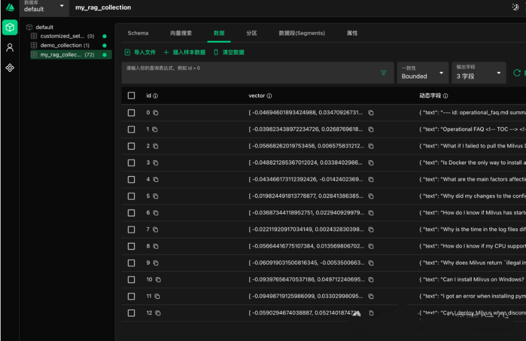This screenshot has width=526, height=341.
Task: Open the output fields 3 字段 dropdown
Action: [x=478, y=73]
